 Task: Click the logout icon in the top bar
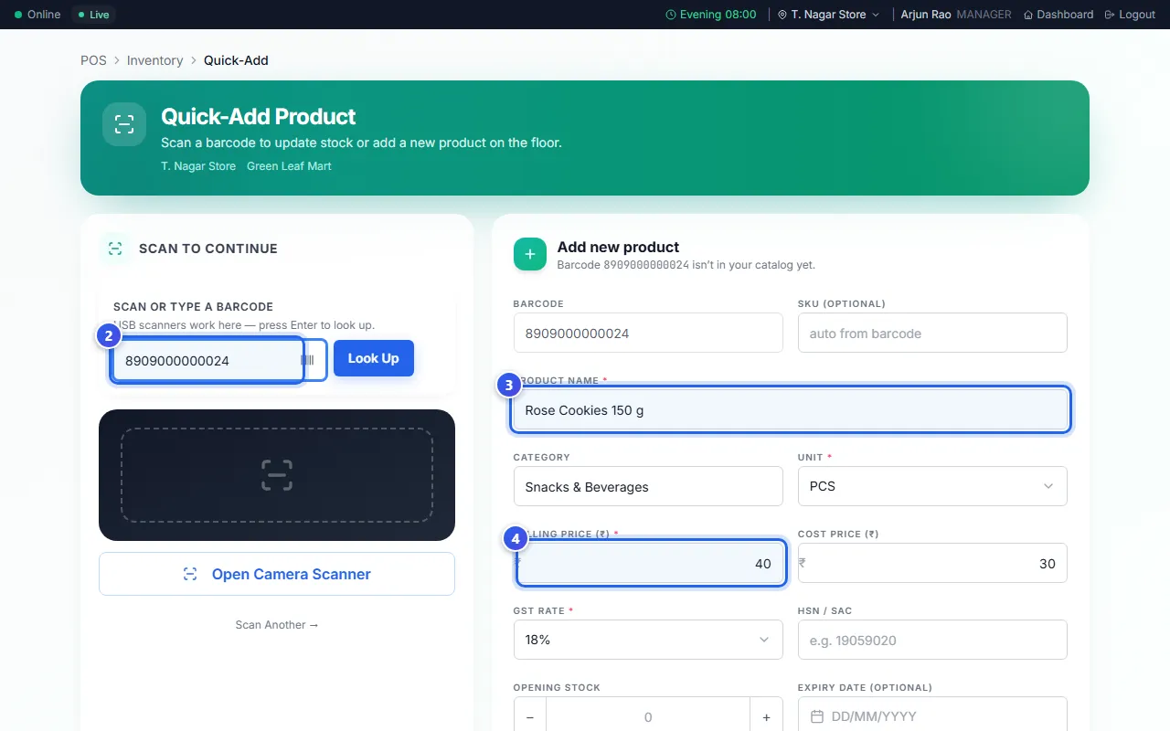pos(1110,15)
